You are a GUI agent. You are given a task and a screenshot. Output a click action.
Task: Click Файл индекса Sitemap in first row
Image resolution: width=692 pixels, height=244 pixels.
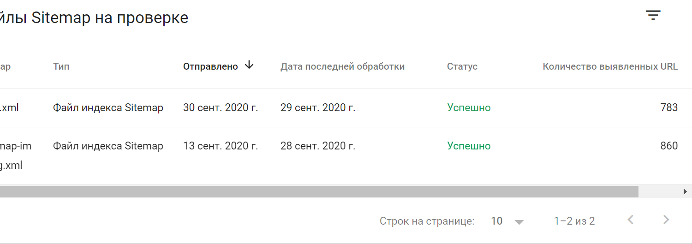(x=108, y=108)
